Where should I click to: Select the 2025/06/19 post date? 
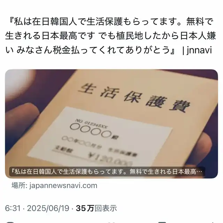coord(48,208)
